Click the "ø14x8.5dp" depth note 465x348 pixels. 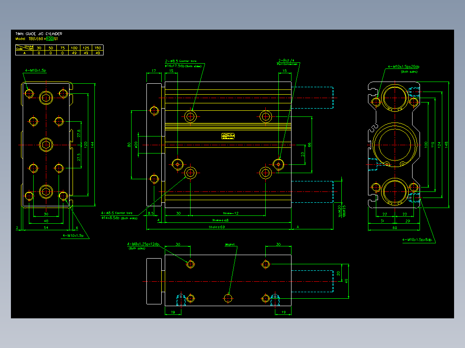110,218
